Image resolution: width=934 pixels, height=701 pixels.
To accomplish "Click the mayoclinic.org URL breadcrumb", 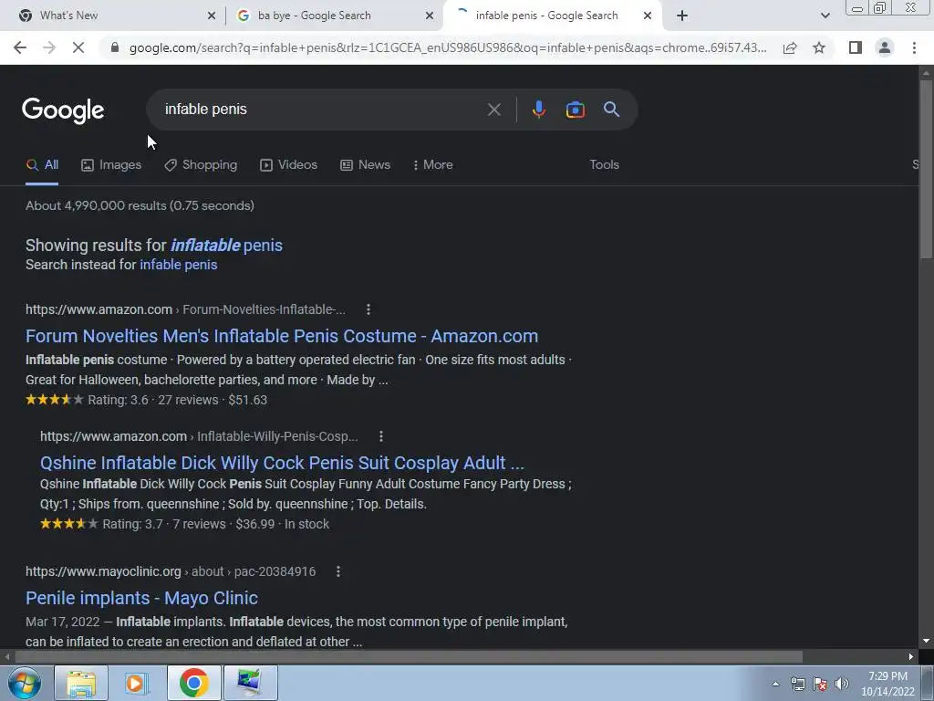I will click(171, 571).
